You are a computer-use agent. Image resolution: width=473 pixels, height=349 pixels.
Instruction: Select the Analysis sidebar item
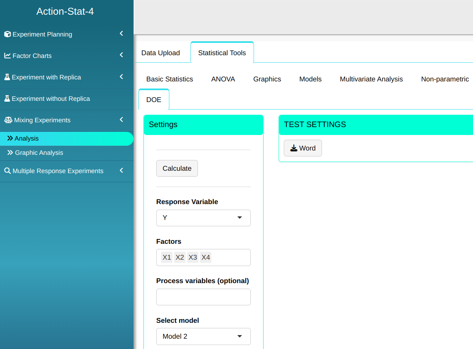[27, 139]
